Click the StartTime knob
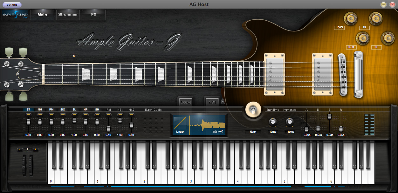 coord(272,122)
